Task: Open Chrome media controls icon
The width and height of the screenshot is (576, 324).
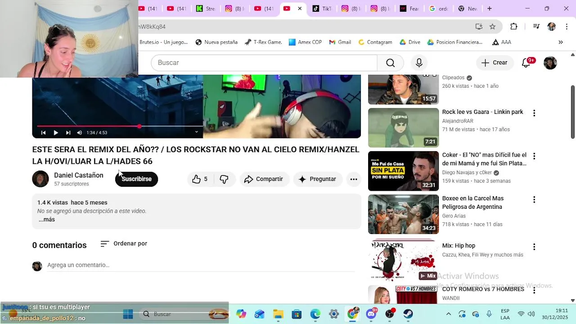Action: click(536, 27)
